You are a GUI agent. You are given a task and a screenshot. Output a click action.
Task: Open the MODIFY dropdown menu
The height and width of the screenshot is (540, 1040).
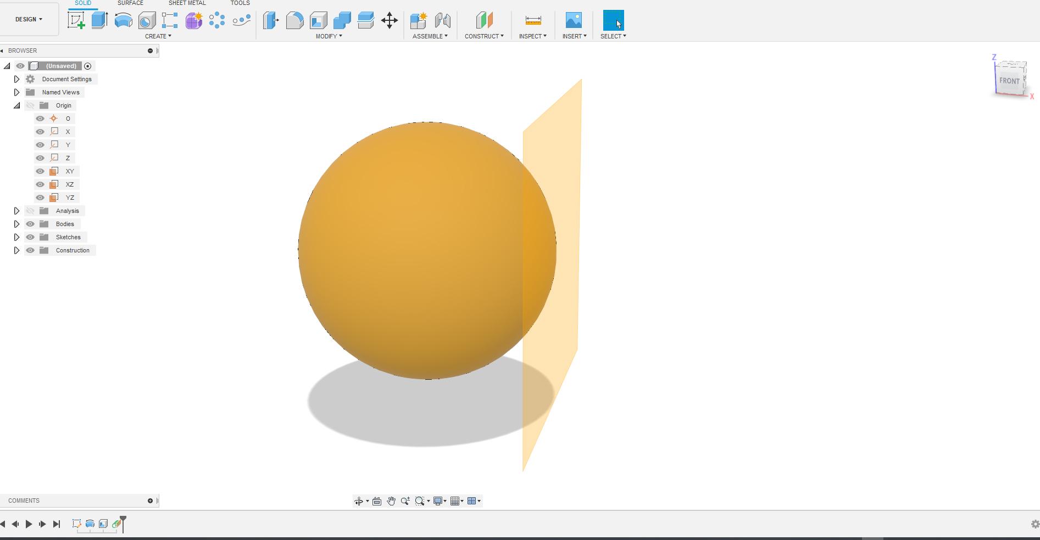point(329,36)
